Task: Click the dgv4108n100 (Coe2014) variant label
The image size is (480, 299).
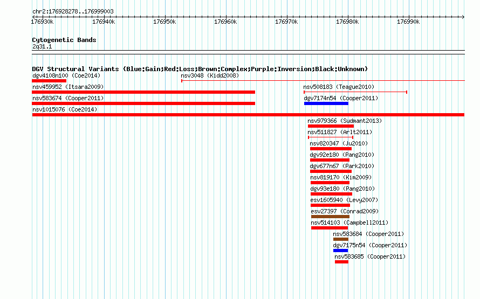Action: tap(66, 75)
